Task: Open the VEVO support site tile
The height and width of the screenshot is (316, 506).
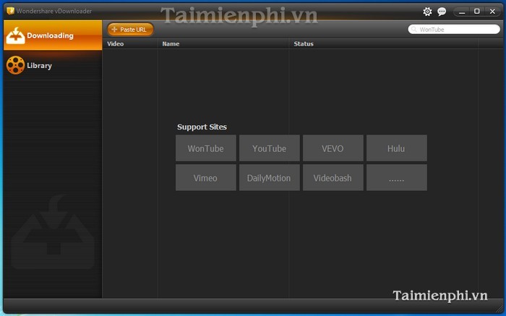Action: point(333,148)
